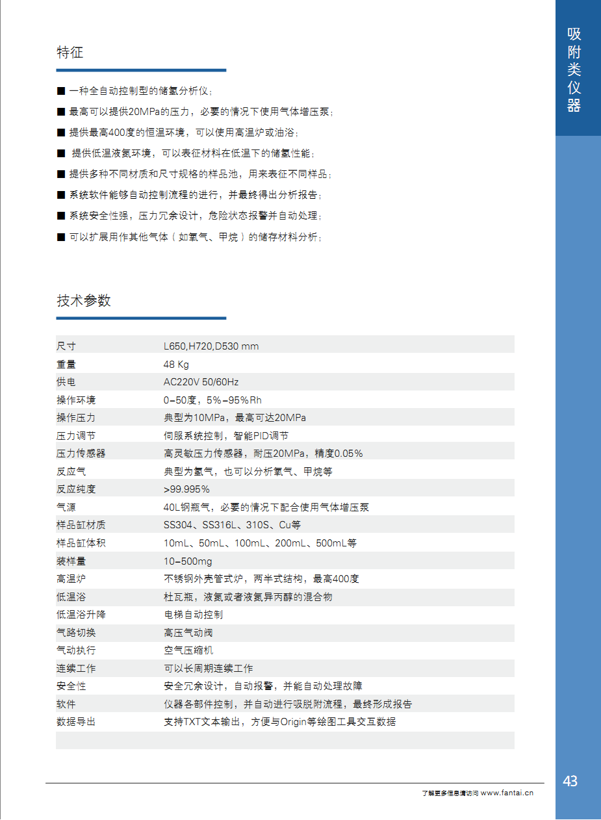601x820 pixels.
Task: Click page number 43
Action: pyautogui.click(x=570, y=781)
